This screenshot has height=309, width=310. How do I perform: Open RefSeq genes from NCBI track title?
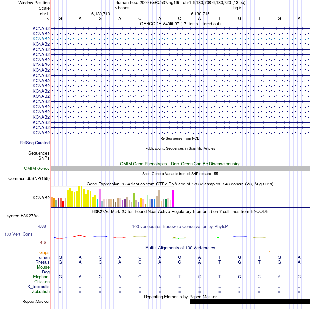click(180, 138)
